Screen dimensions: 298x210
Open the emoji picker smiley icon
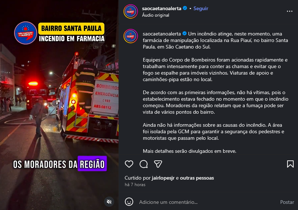point(129,202)
